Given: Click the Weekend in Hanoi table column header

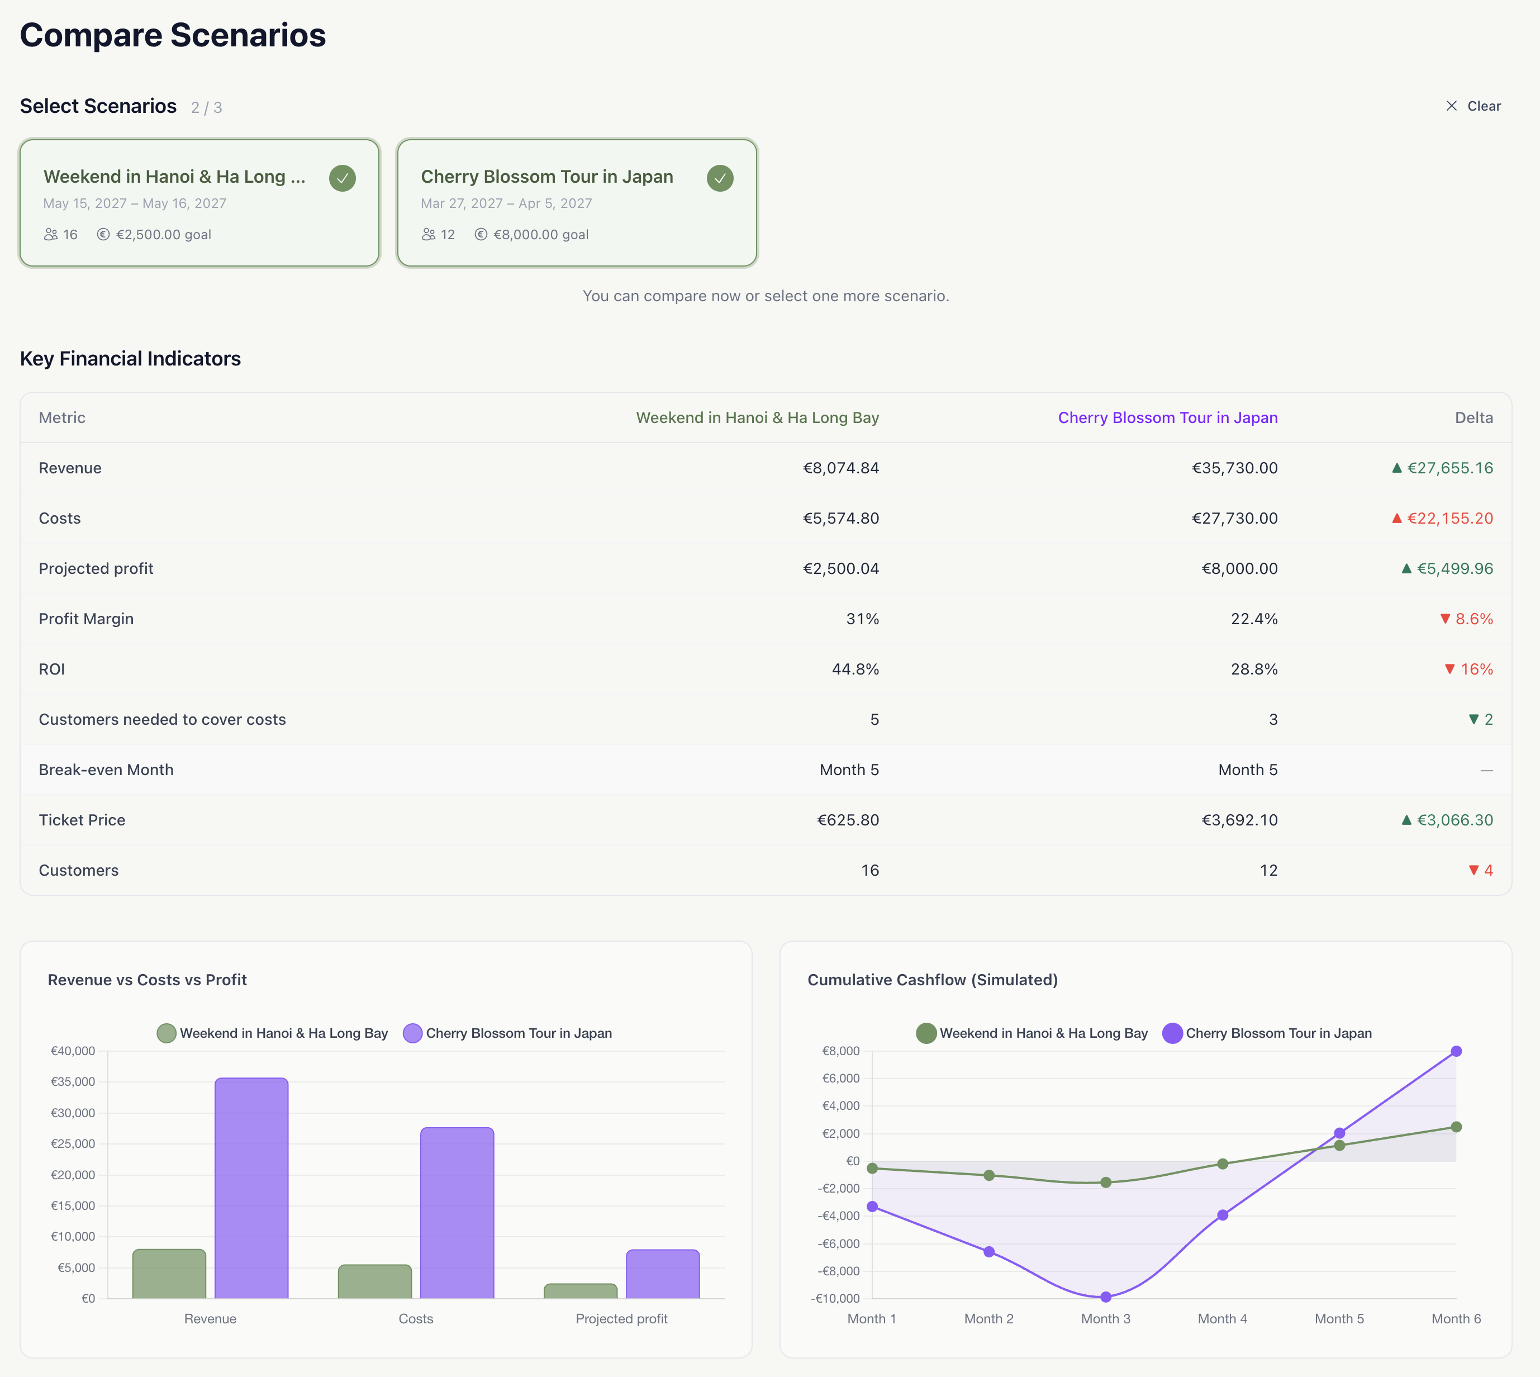Looking at the screenshot, I should coord(757,417).
